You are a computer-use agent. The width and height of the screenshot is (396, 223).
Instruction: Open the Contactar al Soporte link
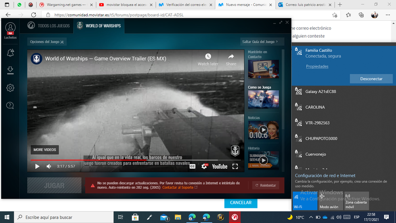pyautogui.click(x=180, y=187)
